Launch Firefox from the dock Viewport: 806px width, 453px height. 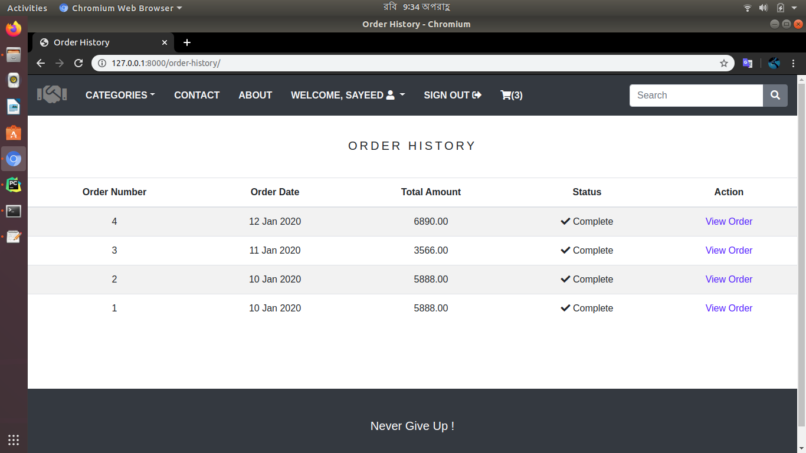tap(14, 28)
